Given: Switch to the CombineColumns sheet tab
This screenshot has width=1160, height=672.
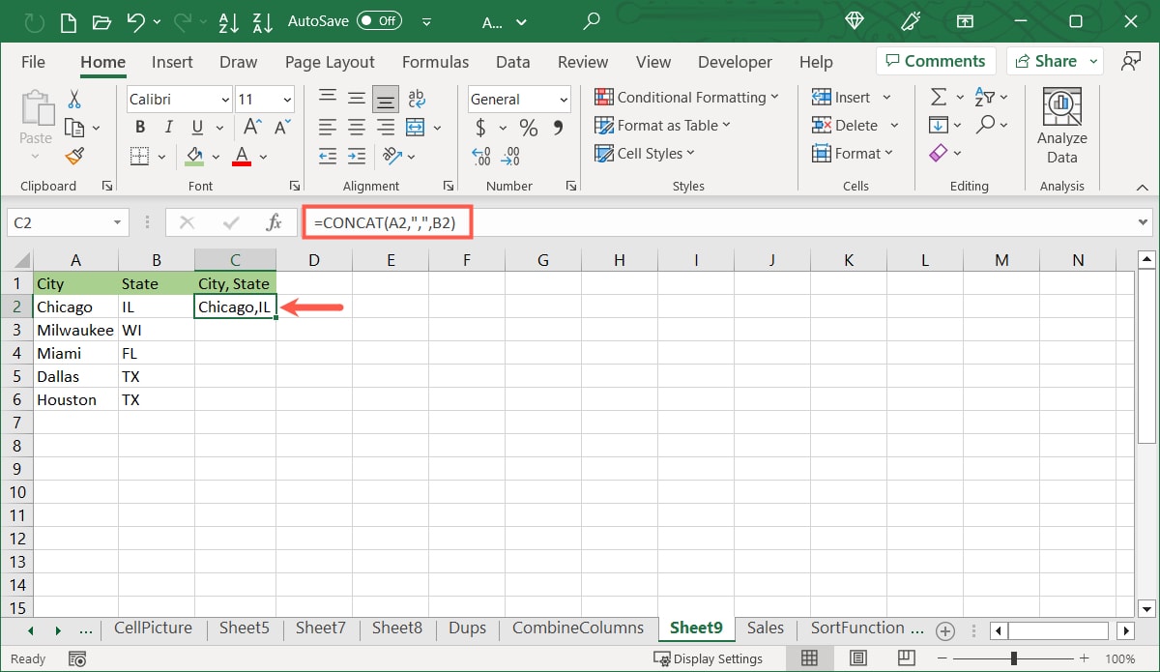Looking at the screenshot, I should (577, 628).
